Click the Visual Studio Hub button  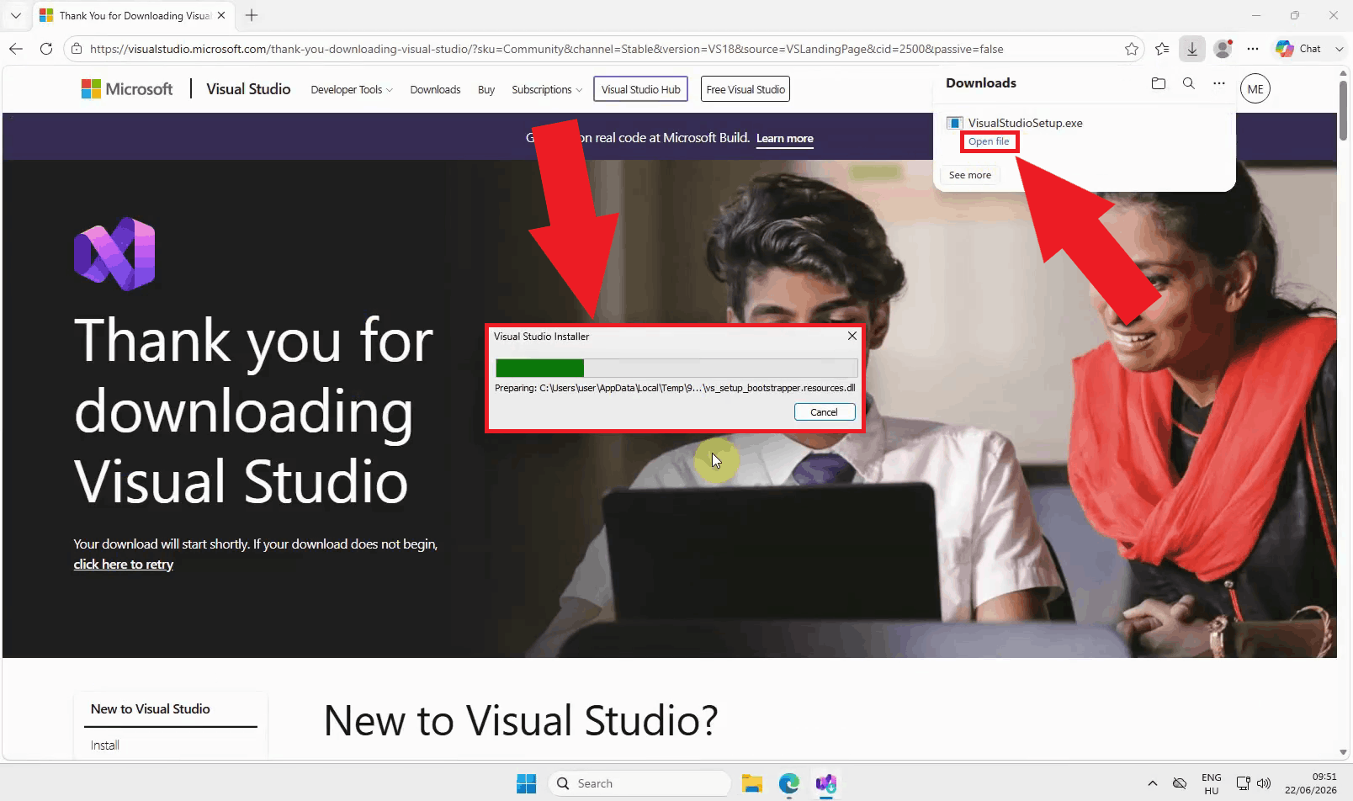[640, 89]
